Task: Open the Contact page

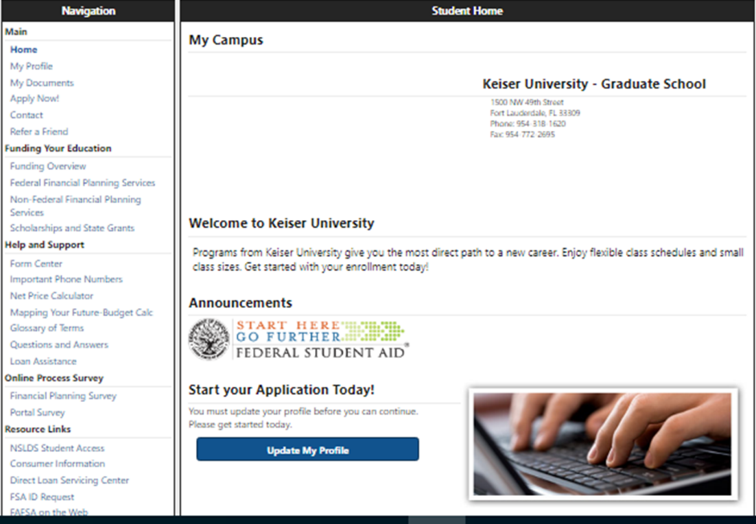Action: (26, 115)
